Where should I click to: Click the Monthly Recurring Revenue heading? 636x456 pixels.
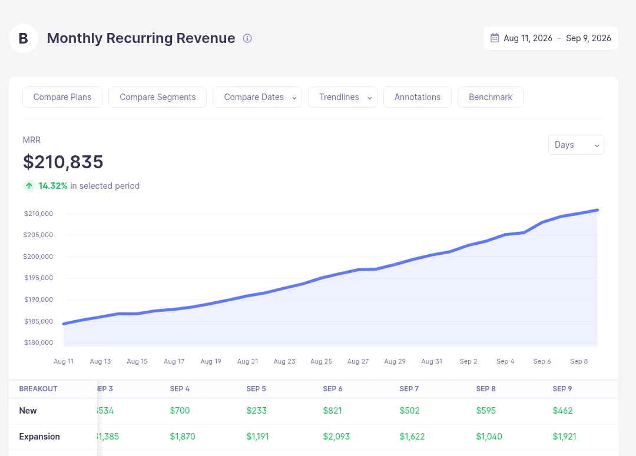pyautogui.click(x=141, y=38)
